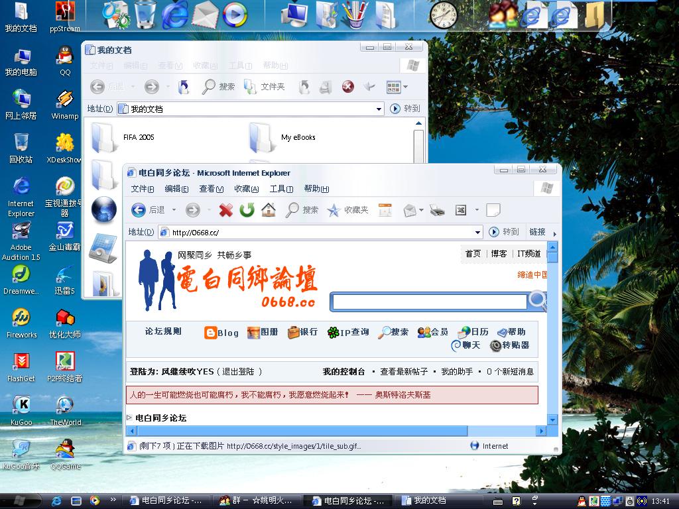Go to the Home page icon

coord(269,210)
